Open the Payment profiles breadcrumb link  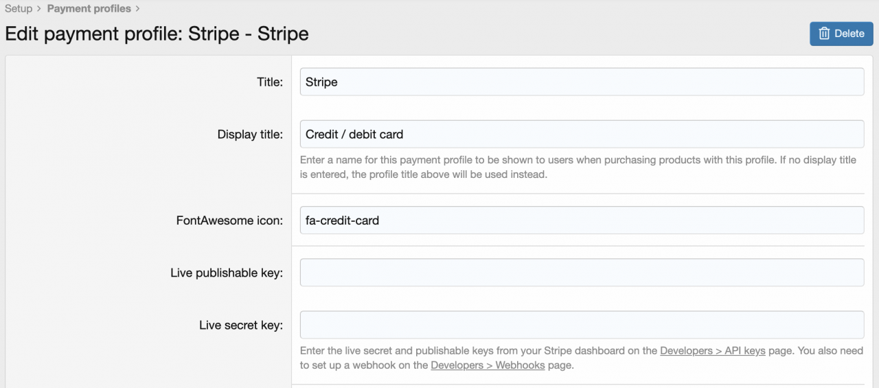[89, 9]
